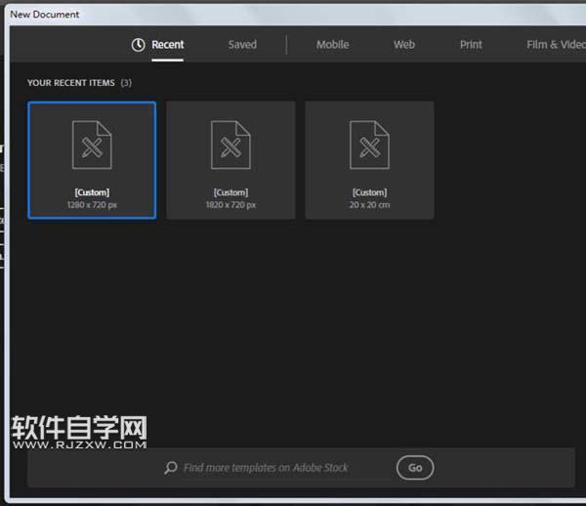The height and width of the screenshot is (506, 586).
Task: Open the Mobile presets tab
Action: [x=333, y=45]
